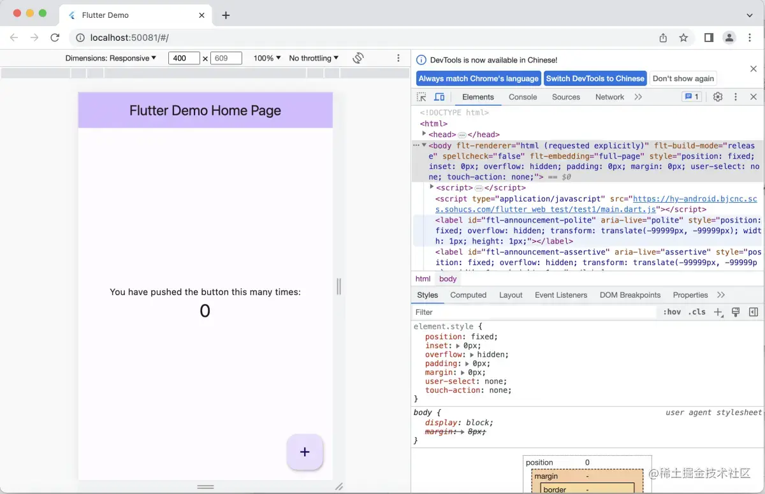Open the Chrome three-dot menu
The width and height of the screenshot is (765, 494).
click(x=750, y=38)
